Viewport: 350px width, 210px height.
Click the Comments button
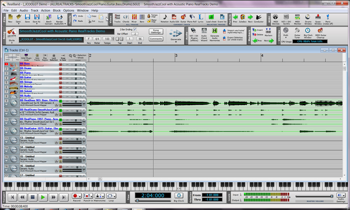pyautogui.click(x=156, y=39)
